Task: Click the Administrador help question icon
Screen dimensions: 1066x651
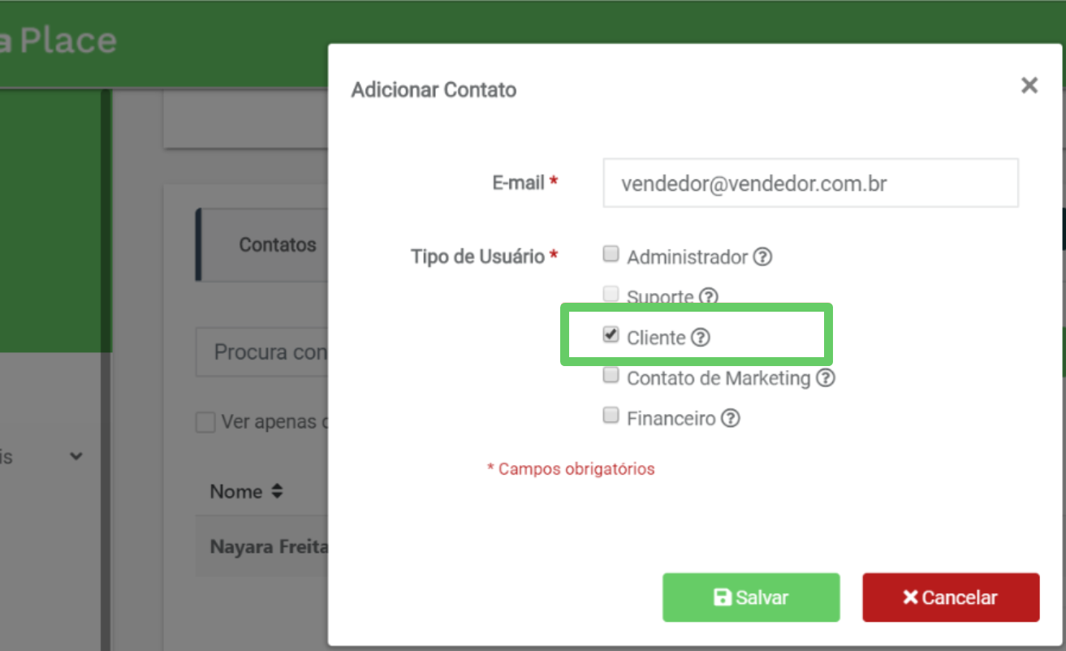Action: 762,257
